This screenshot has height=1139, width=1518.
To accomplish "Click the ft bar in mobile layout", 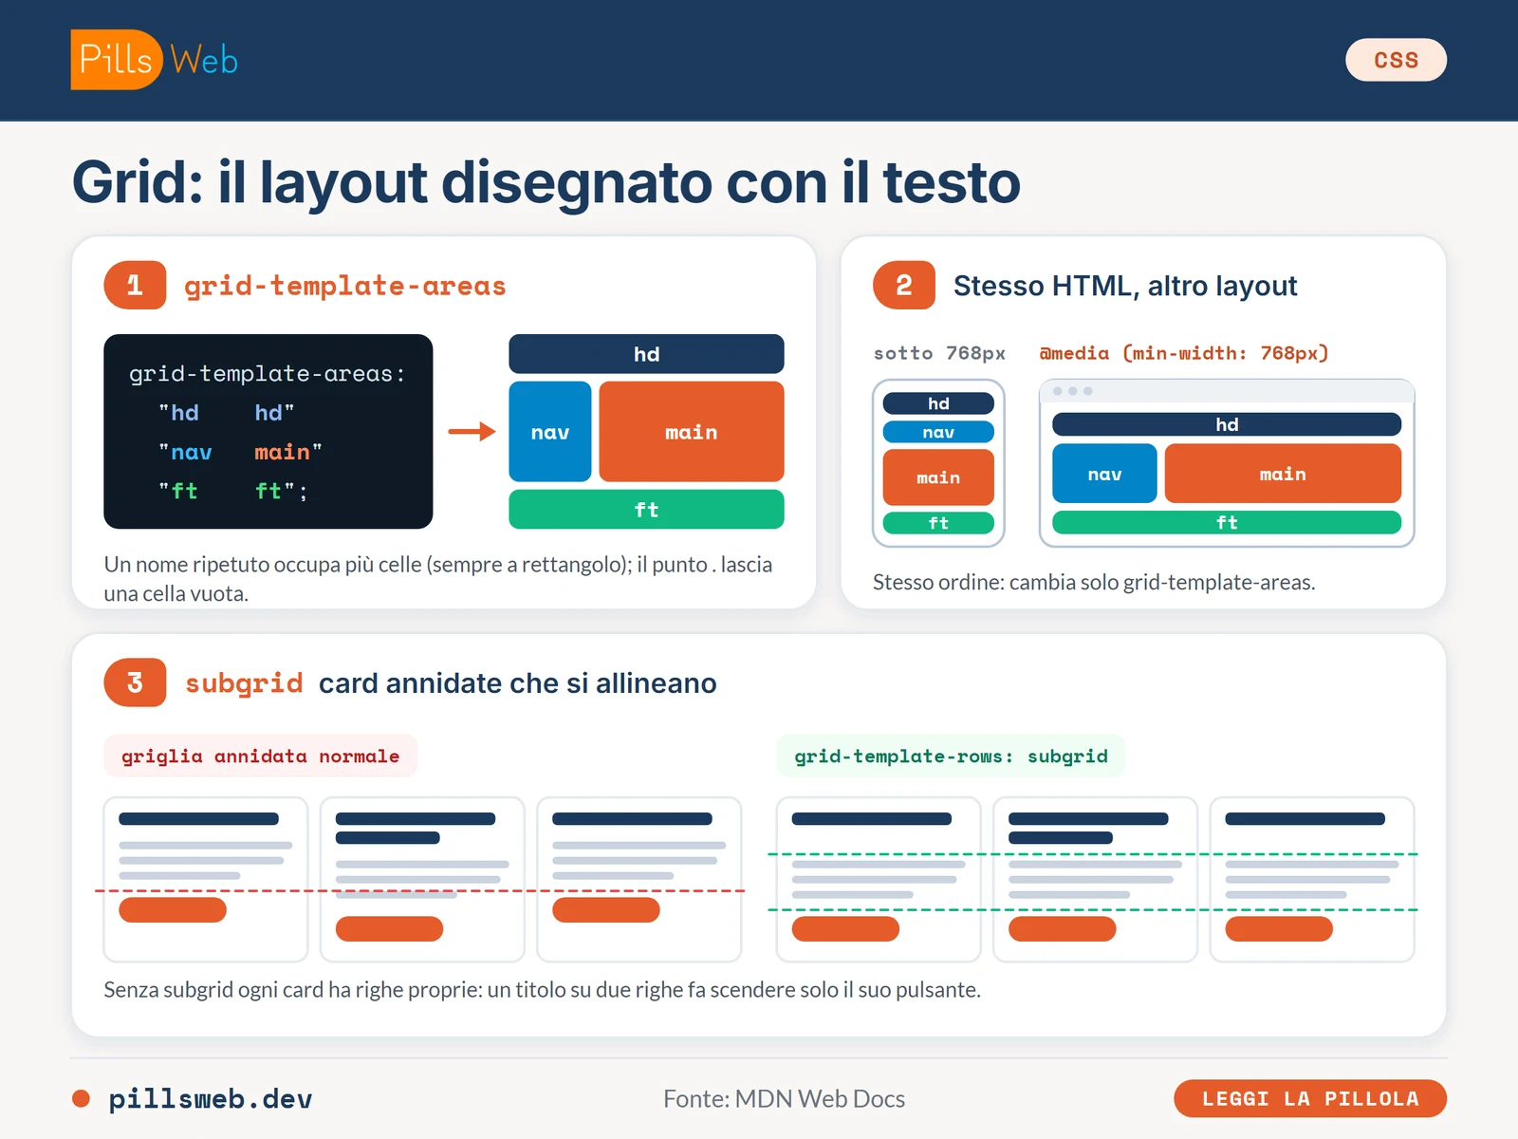I will (x=938, y=523).
